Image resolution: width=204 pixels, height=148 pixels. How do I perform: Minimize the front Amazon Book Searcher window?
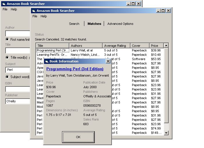(158, 11)
